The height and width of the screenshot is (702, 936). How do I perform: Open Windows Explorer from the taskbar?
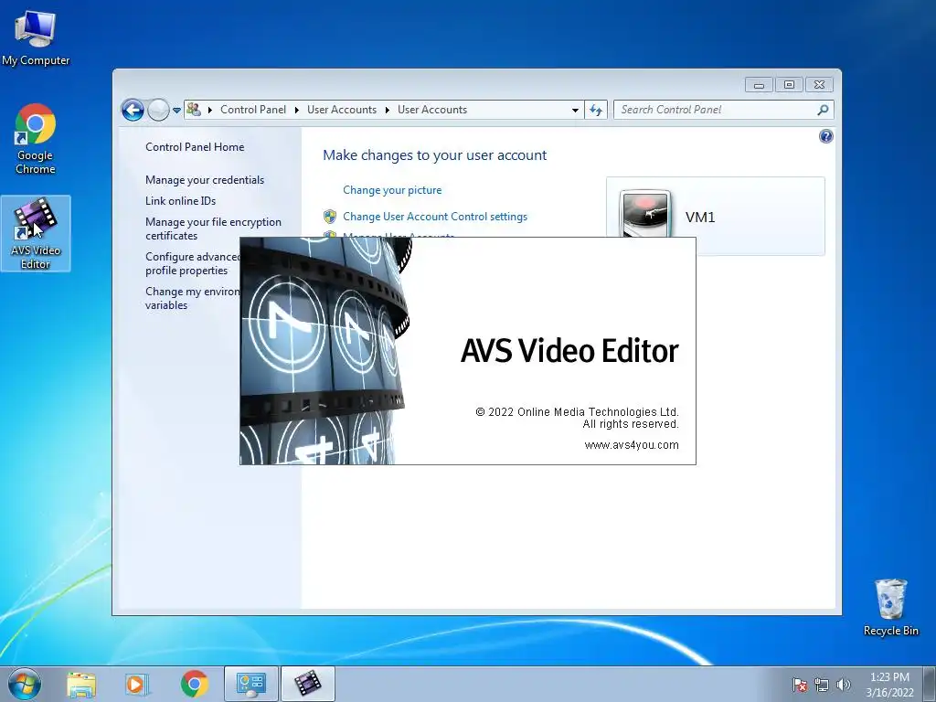[x=81, y=685]
